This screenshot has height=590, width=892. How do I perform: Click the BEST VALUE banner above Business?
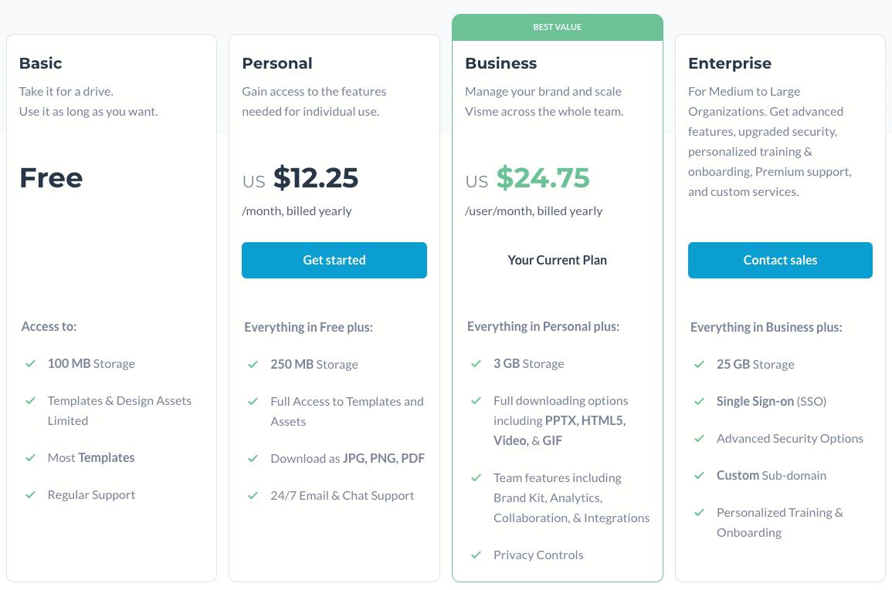pos(558,27)
